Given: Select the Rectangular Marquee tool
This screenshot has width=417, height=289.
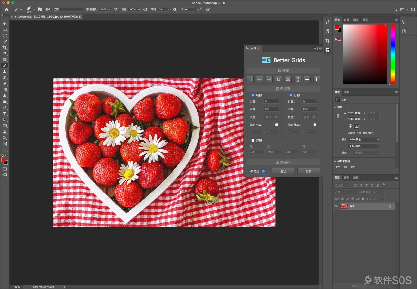Looking at the screenshot, I should point(4,29).
